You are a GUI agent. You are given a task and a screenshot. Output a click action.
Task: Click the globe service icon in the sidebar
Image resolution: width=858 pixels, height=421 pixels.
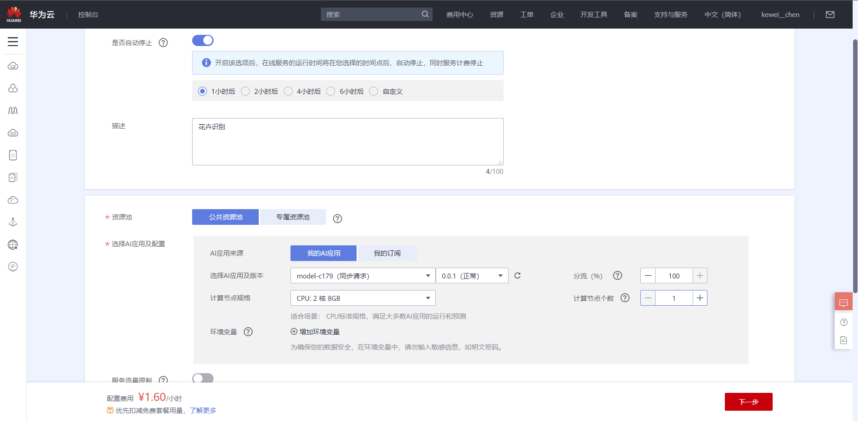point(13,244)
